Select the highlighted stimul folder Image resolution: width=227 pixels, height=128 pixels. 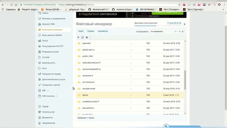click(130, 95)
